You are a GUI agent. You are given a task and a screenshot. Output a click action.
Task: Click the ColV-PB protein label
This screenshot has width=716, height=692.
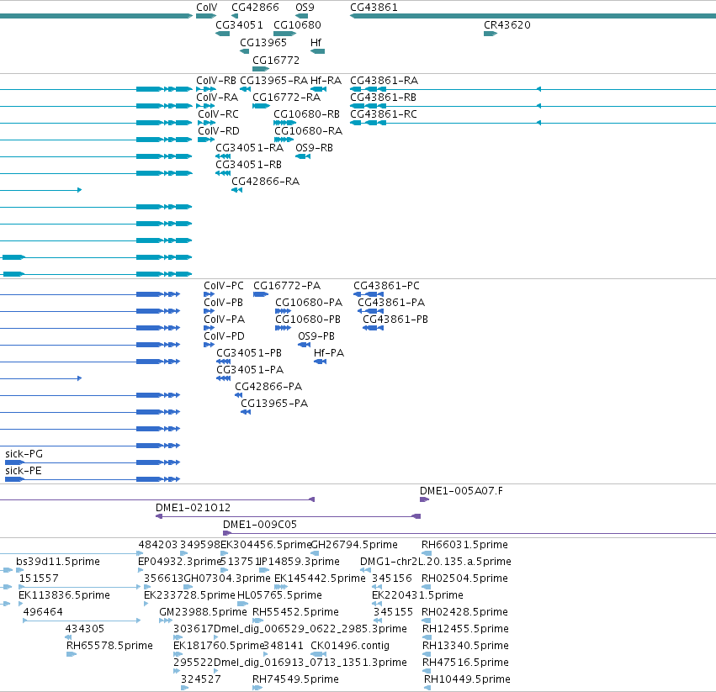point(223,303)
